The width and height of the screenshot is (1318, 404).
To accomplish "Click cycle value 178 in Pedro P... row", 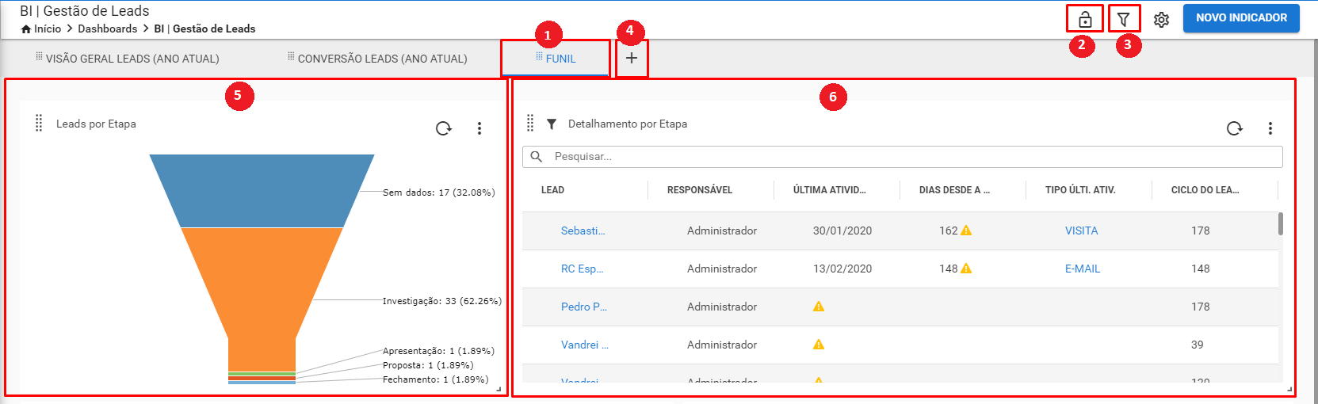I will click(x=1201, y=307).
